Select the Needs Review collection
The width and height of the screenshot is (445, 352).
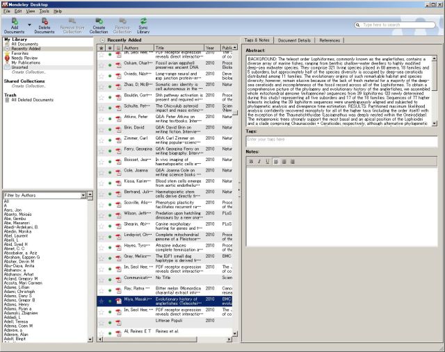pos(24,58)
